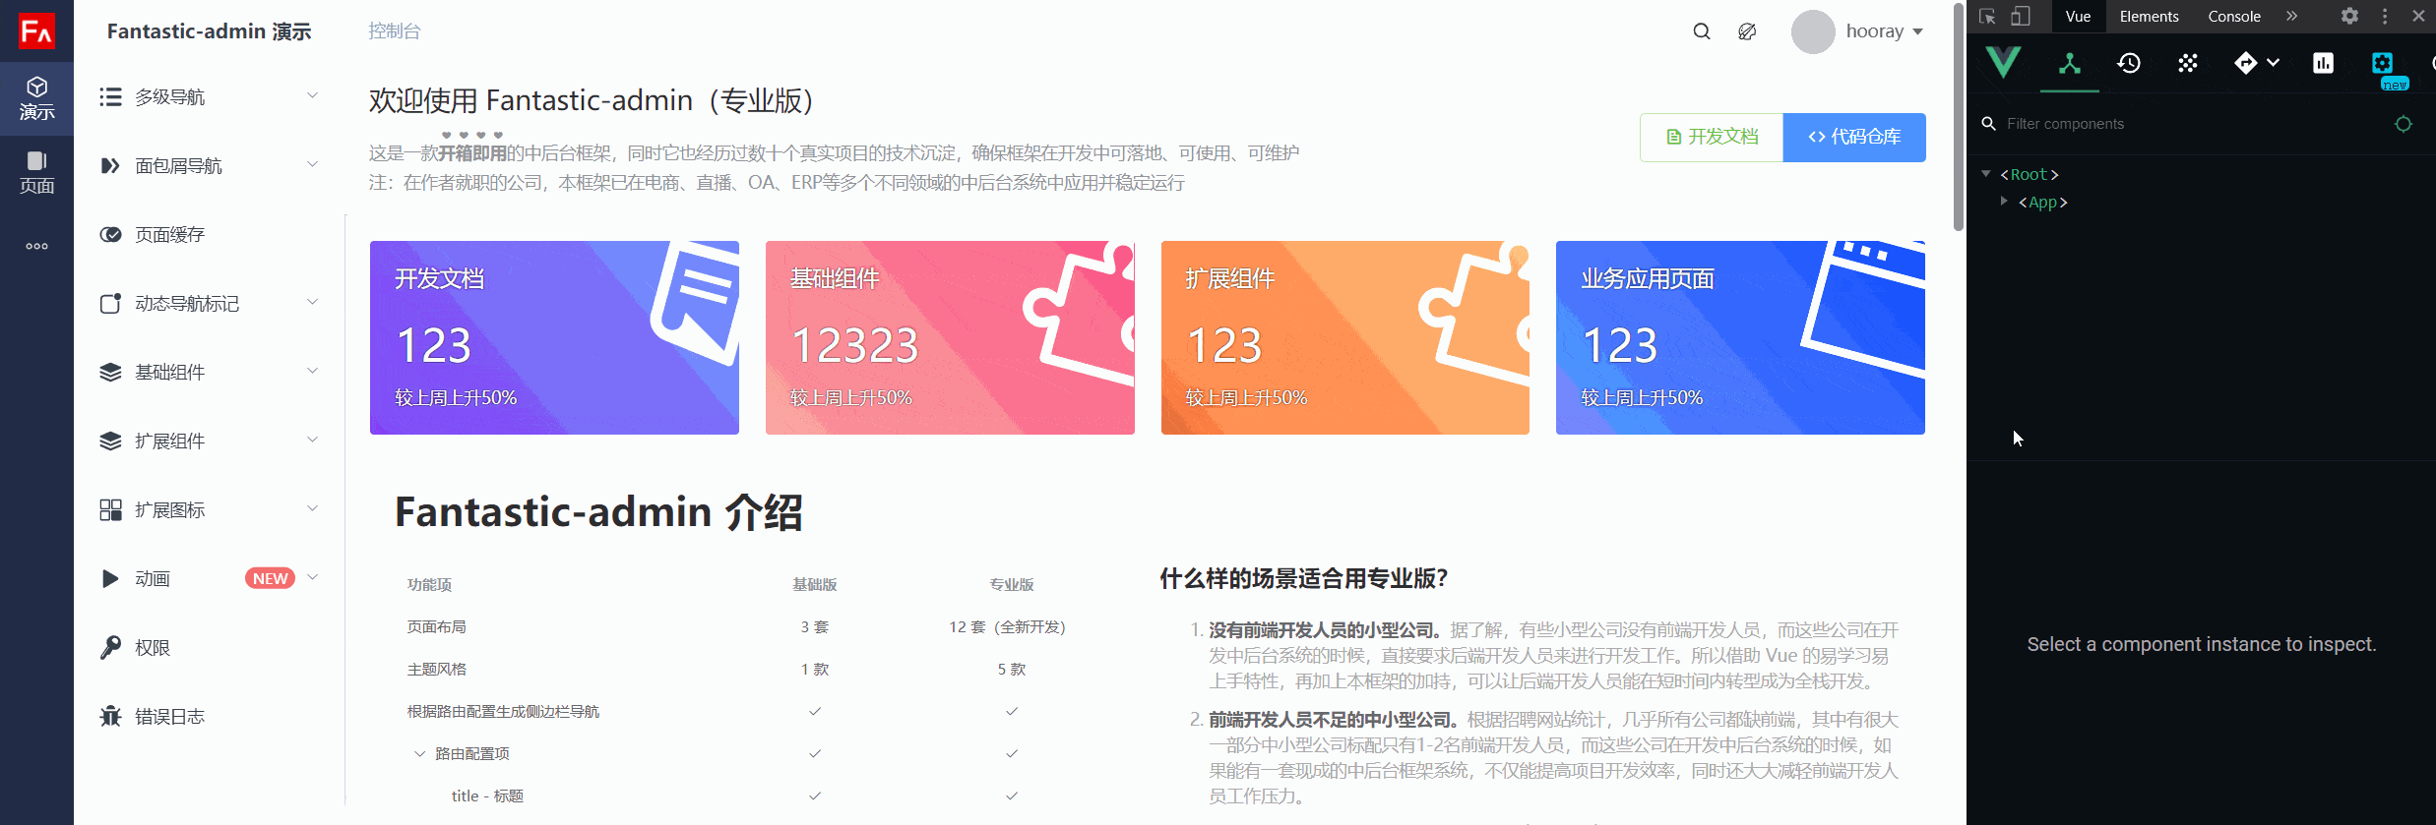This screenshot has height=825, width=2436.
Task: Open the orange 扩展组件 stats card
Action: click(x=1345, y=337)
